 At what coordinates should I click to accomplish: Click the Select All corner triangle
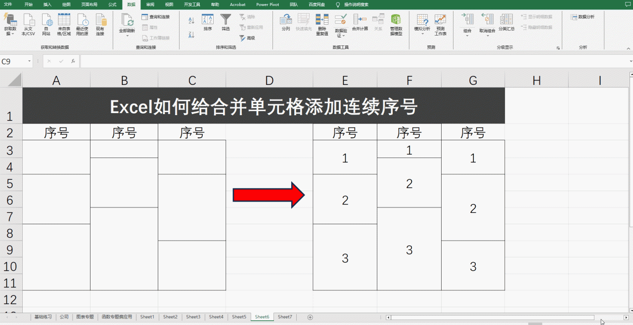(14, 80)
